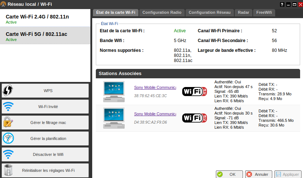Viewport: 303px width, 178px height.
Task: Click the Wi-Fi Invité signal icon
Action: 8,107
